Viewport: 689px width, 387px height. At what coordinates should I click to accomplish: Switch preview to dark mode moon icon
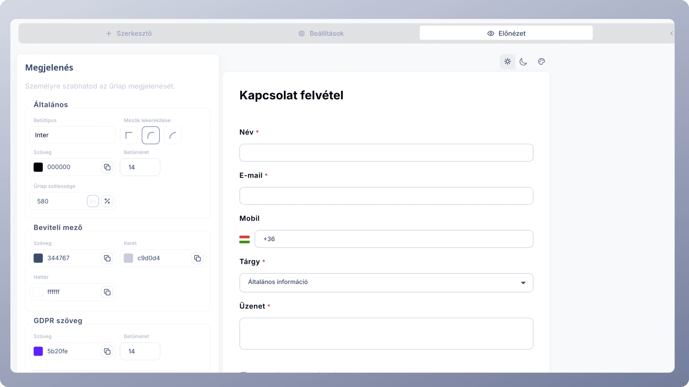[523, 62]
